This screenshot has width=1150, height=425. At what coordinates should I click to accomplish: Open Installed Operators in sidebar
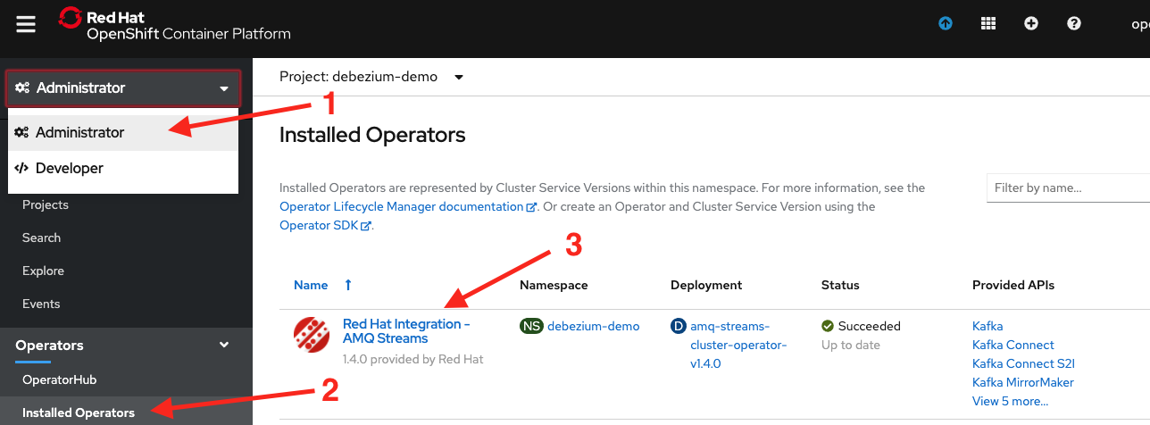79,412
